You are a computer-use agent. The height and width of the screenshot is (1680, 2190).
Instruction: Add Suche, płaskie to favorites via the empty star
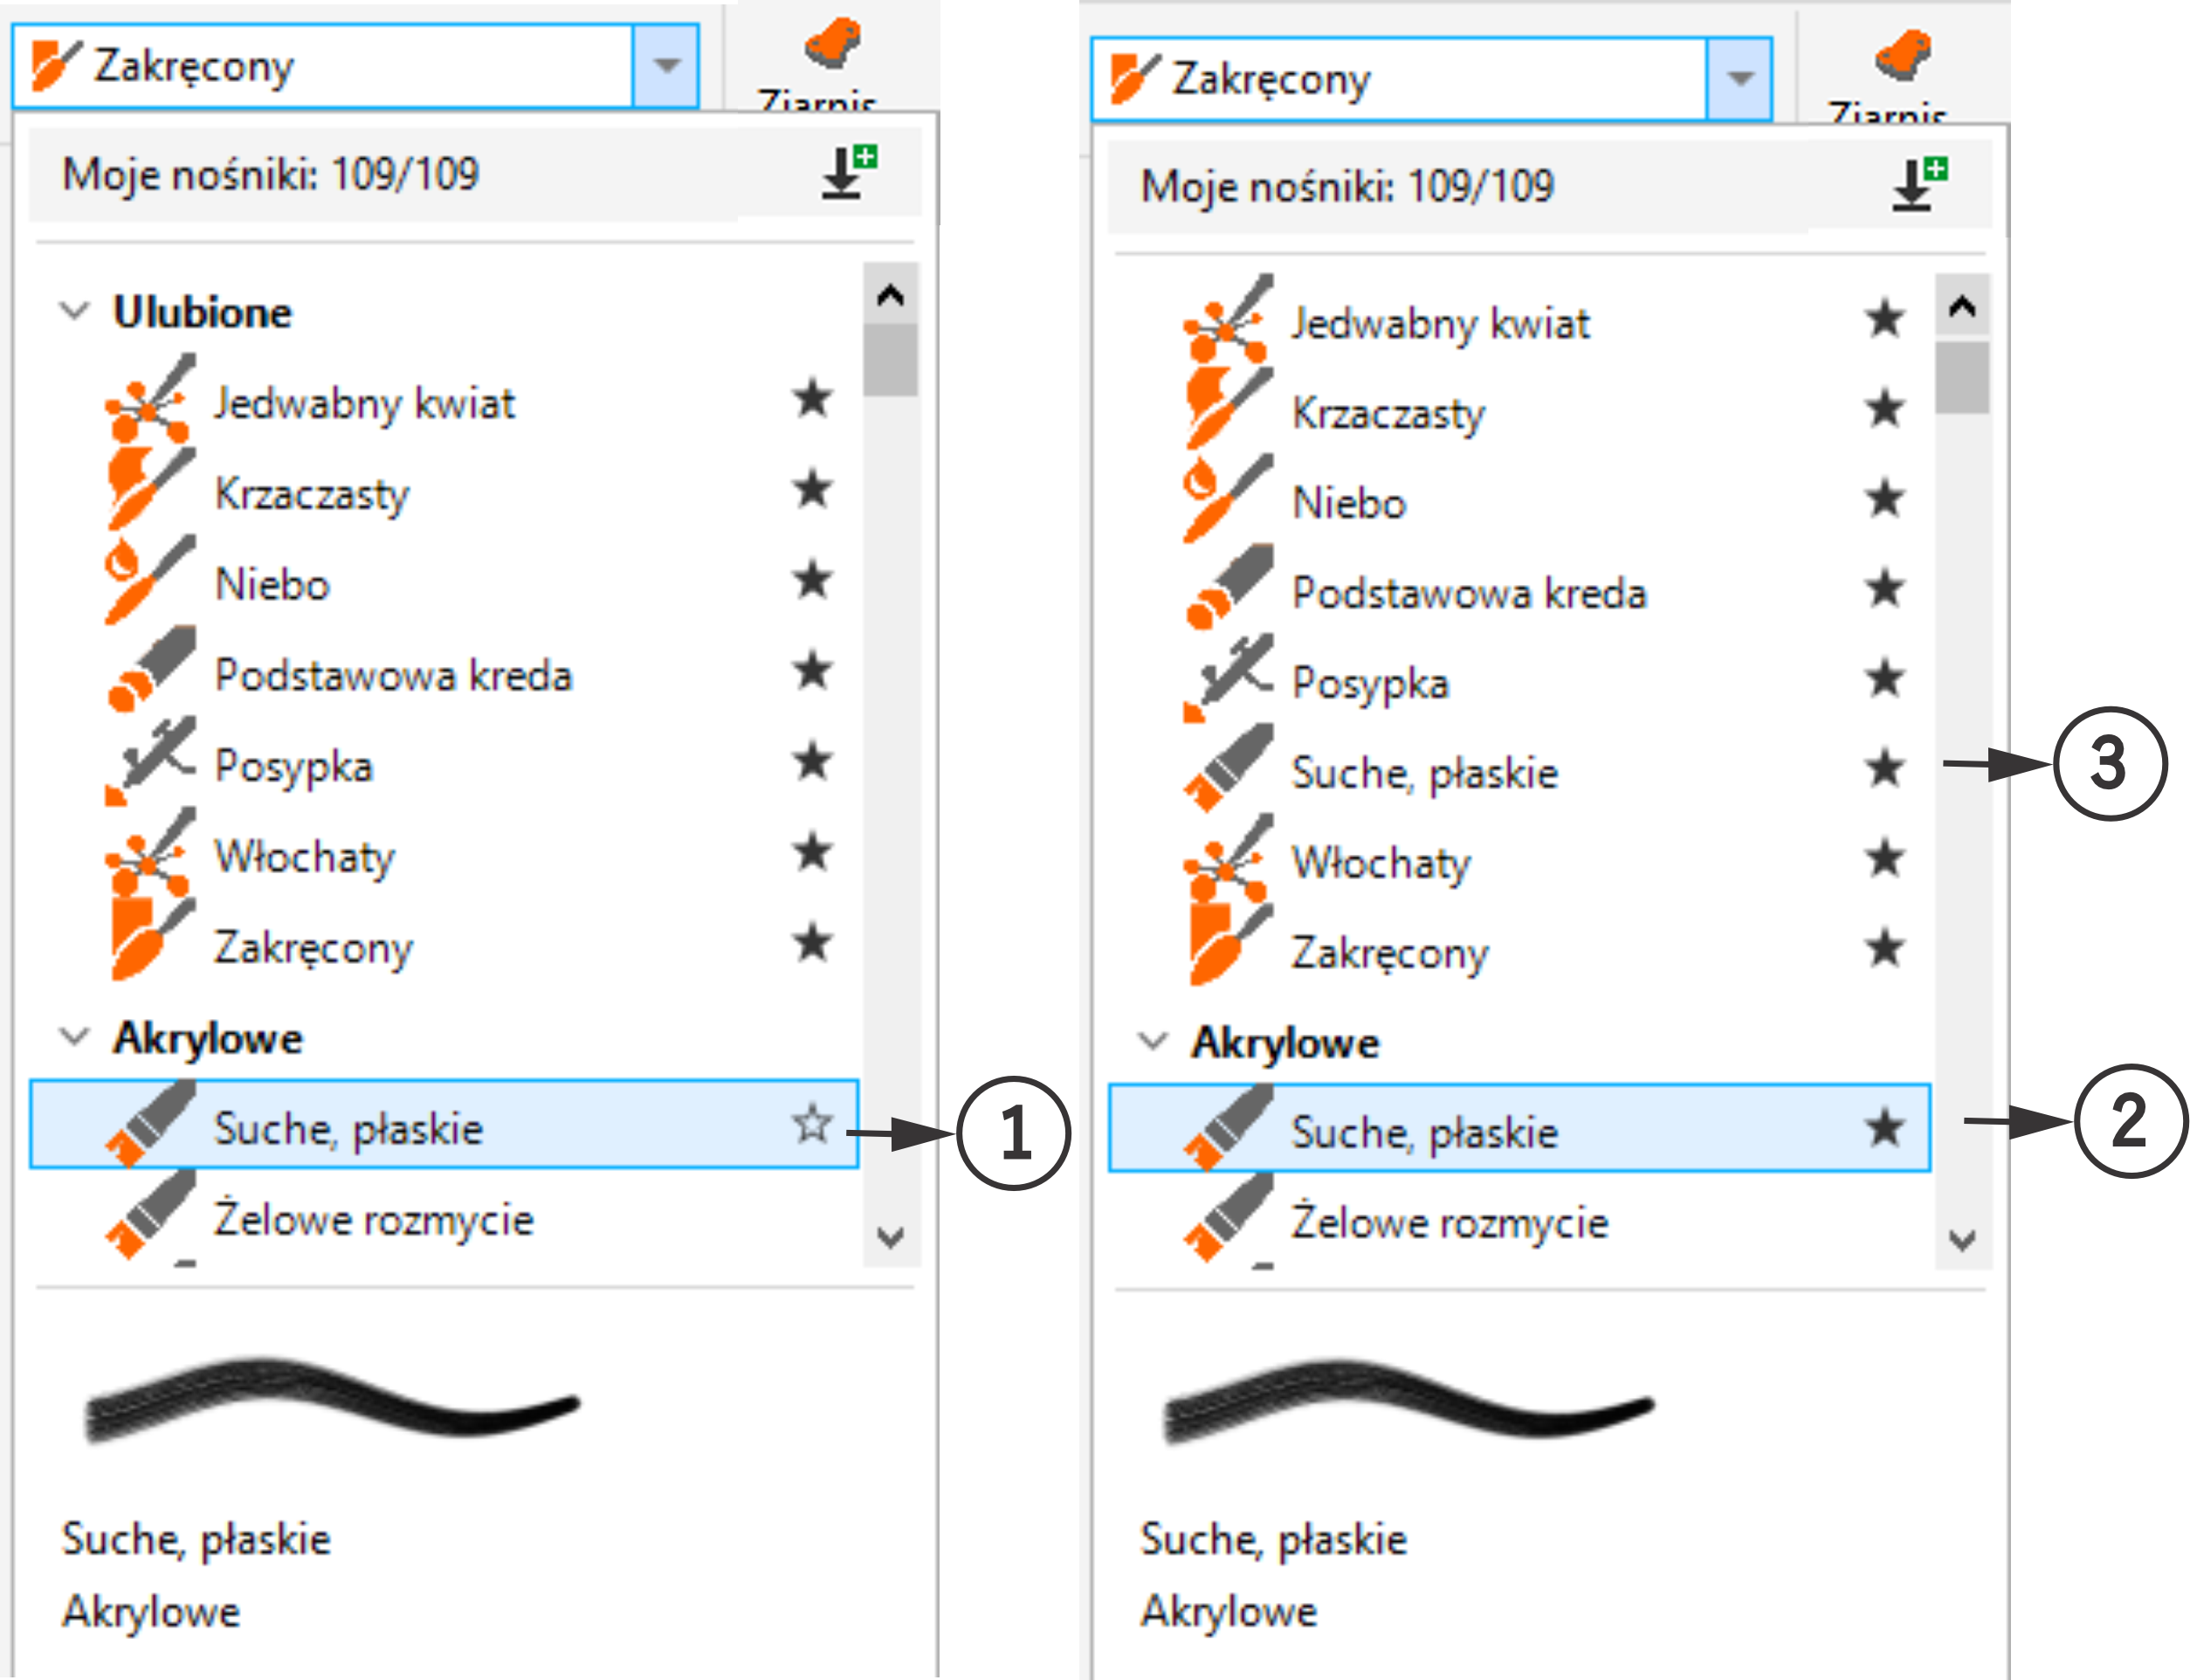click(x=812, y=1124)
